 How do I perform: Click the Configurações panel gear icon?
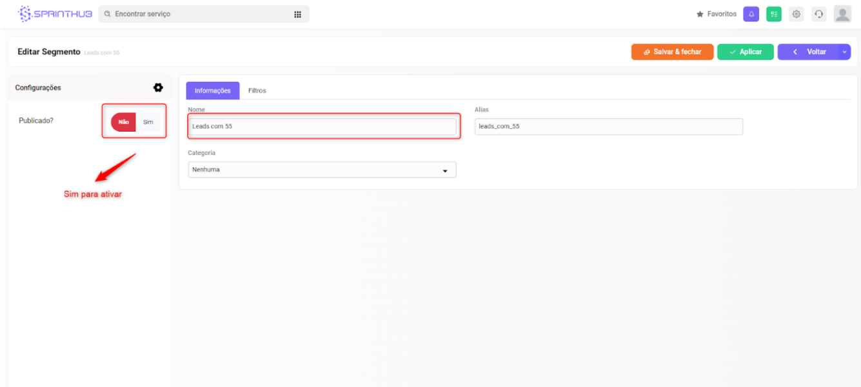158,88
